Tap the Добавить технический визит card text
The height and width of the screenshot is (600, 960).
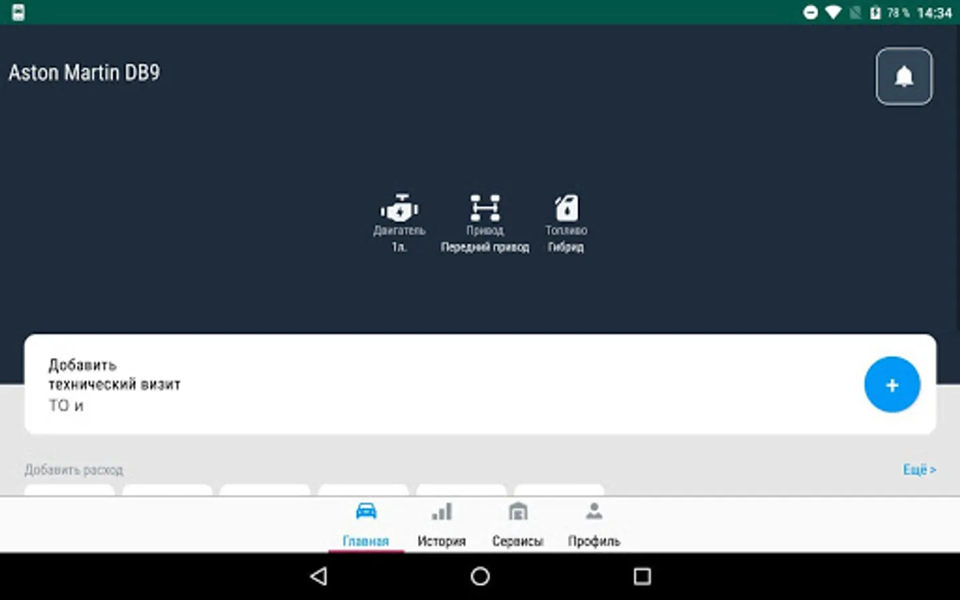pos(114,375)
